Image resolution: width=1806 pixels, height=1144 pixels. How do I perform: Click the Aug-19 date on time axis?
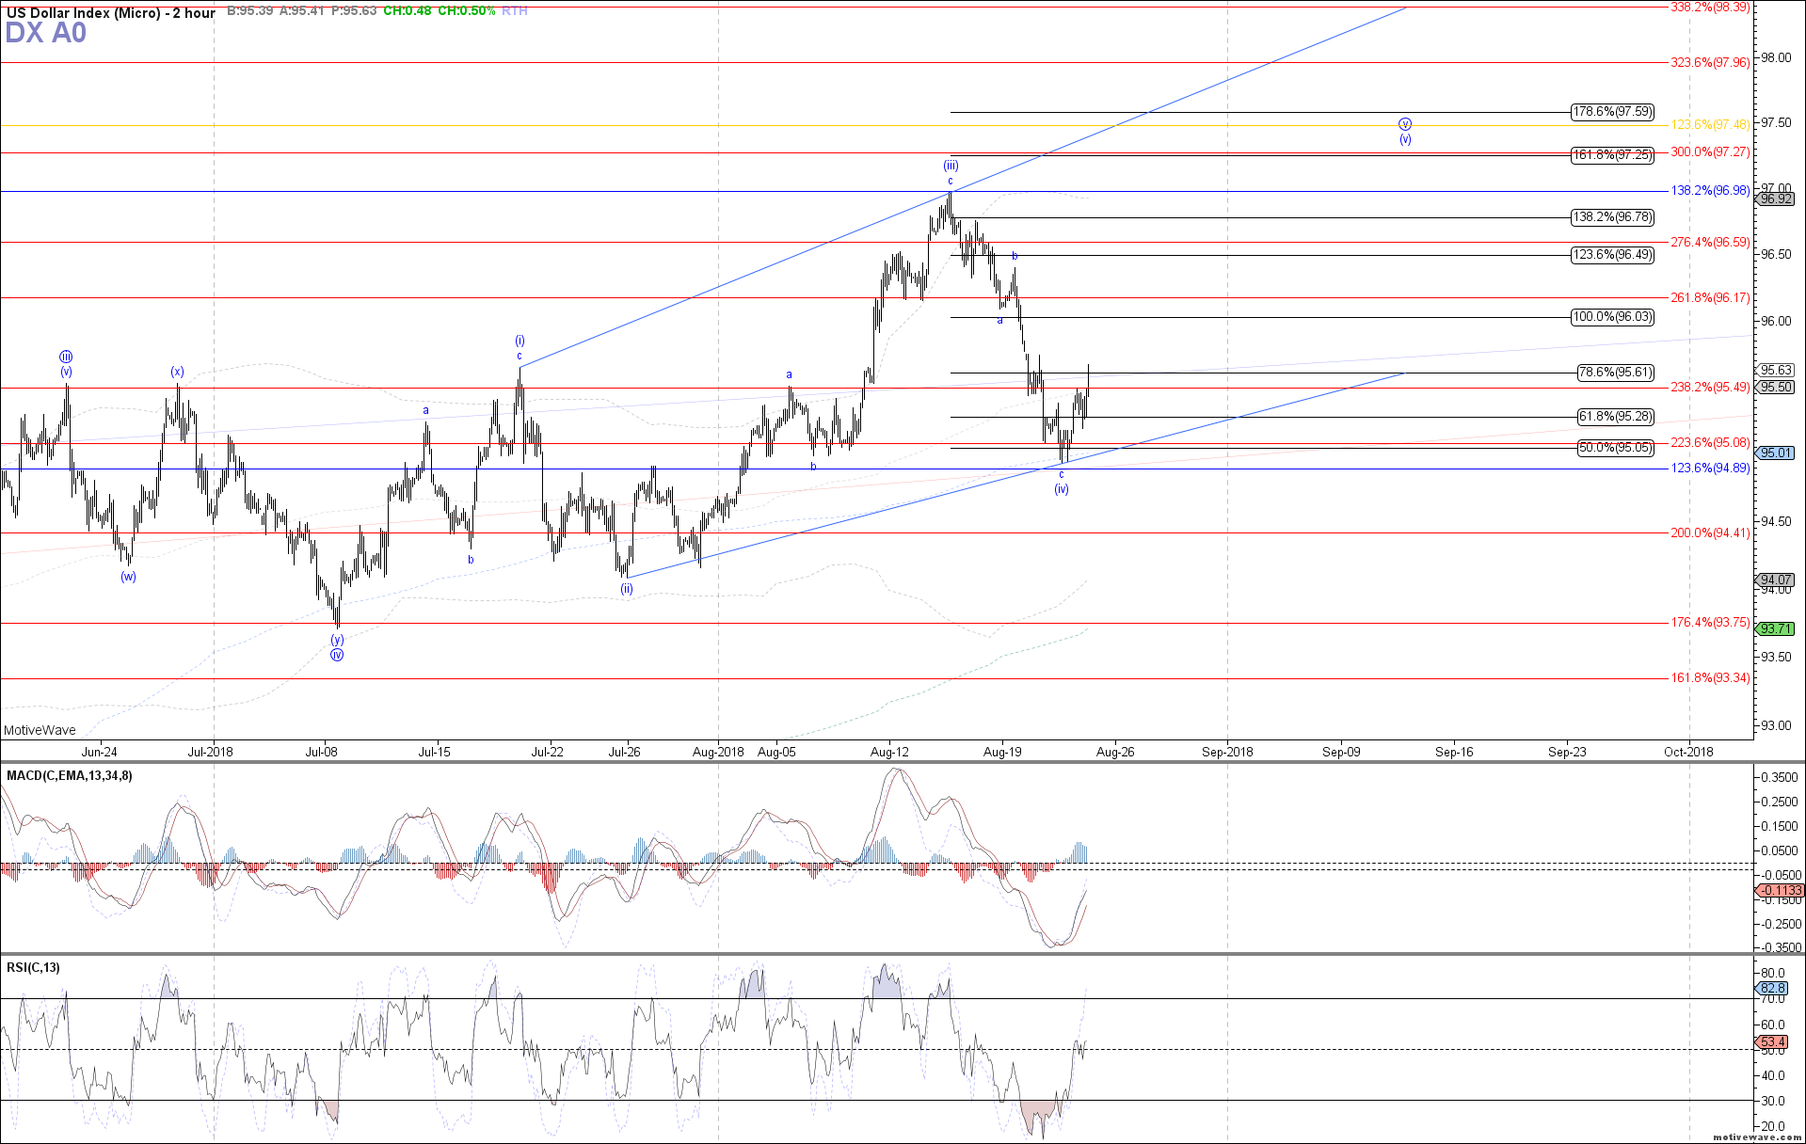click(x=1002, y=752)
